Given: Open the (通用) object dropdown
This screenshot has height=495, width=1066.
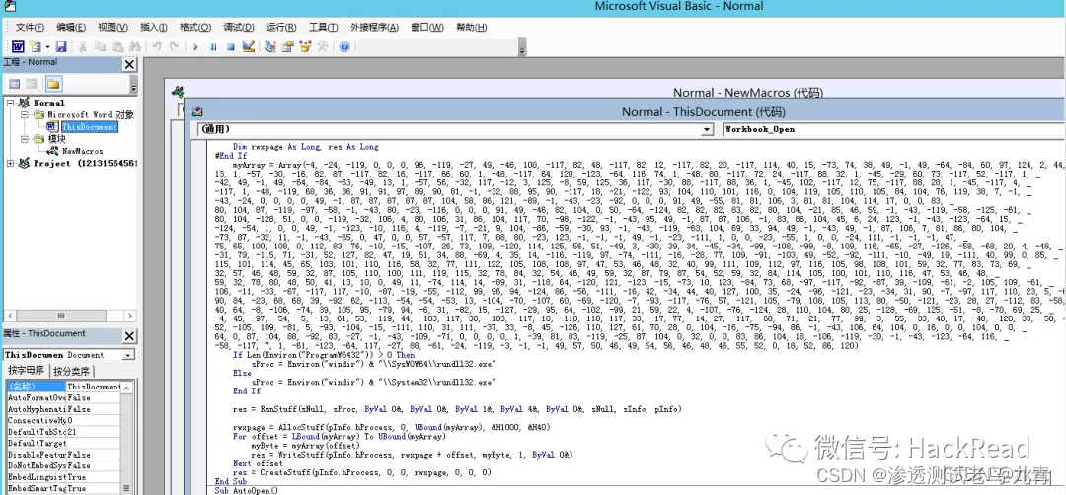Looking at the screenshot, I should click(x=707, y=129).
